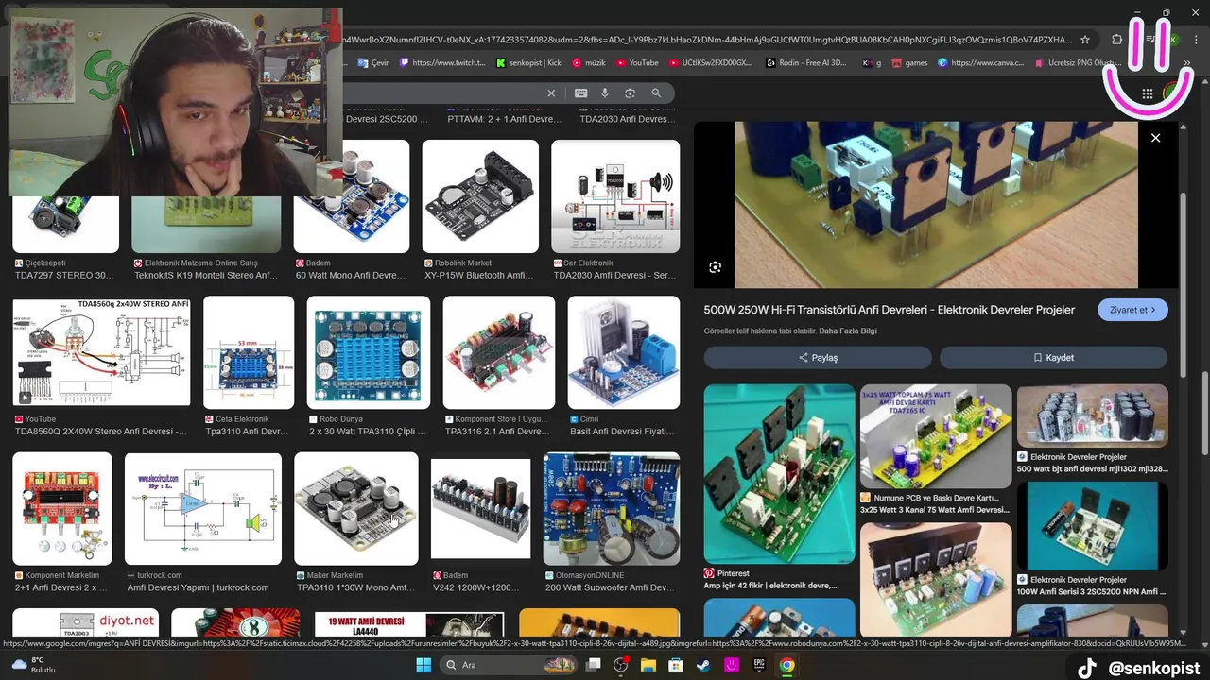Viewport: 1210px width, 680px height.
Task: Open Task View on the taskbar
Action: pos(593,665)
